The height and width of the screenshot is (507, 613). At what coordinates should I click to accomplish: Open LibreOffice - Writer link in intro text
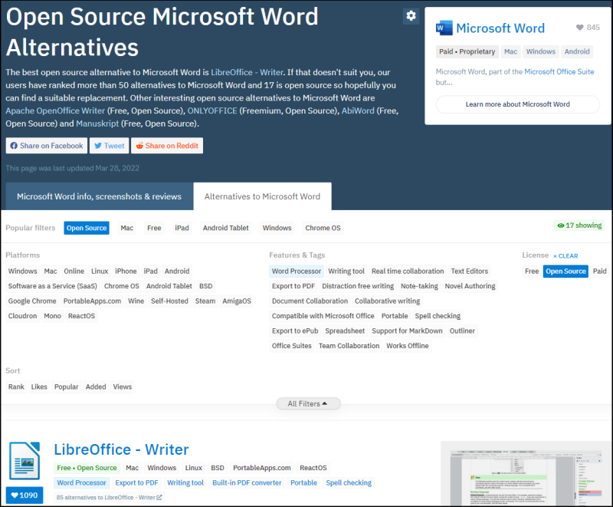point(247,72)
